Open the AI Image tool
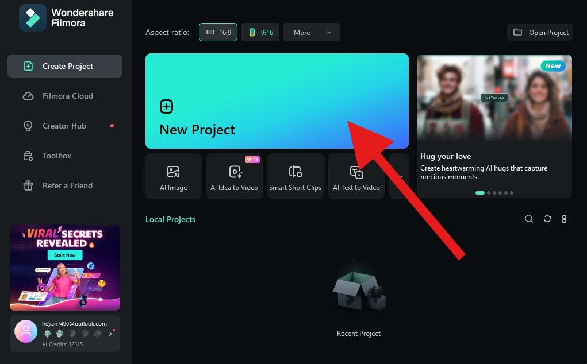The height and width of the screenshot is (364, 587). (174, 176)
